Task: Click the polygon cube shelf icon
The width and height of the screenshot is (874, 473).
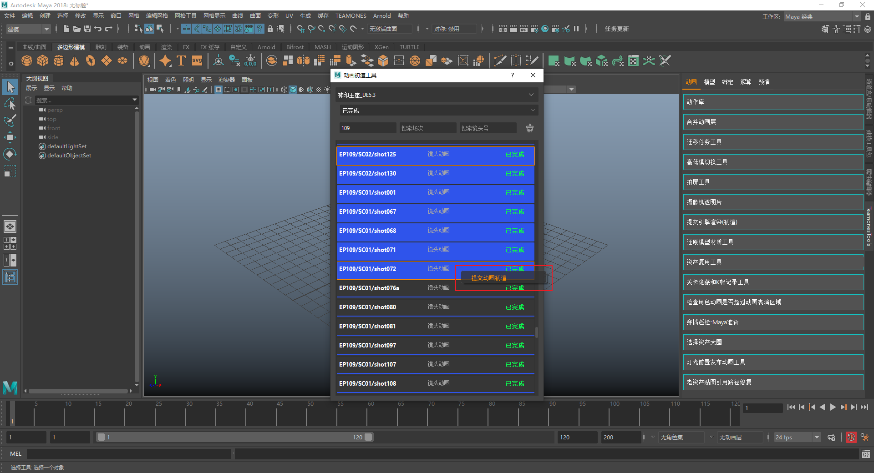Action: click(43, 61)
